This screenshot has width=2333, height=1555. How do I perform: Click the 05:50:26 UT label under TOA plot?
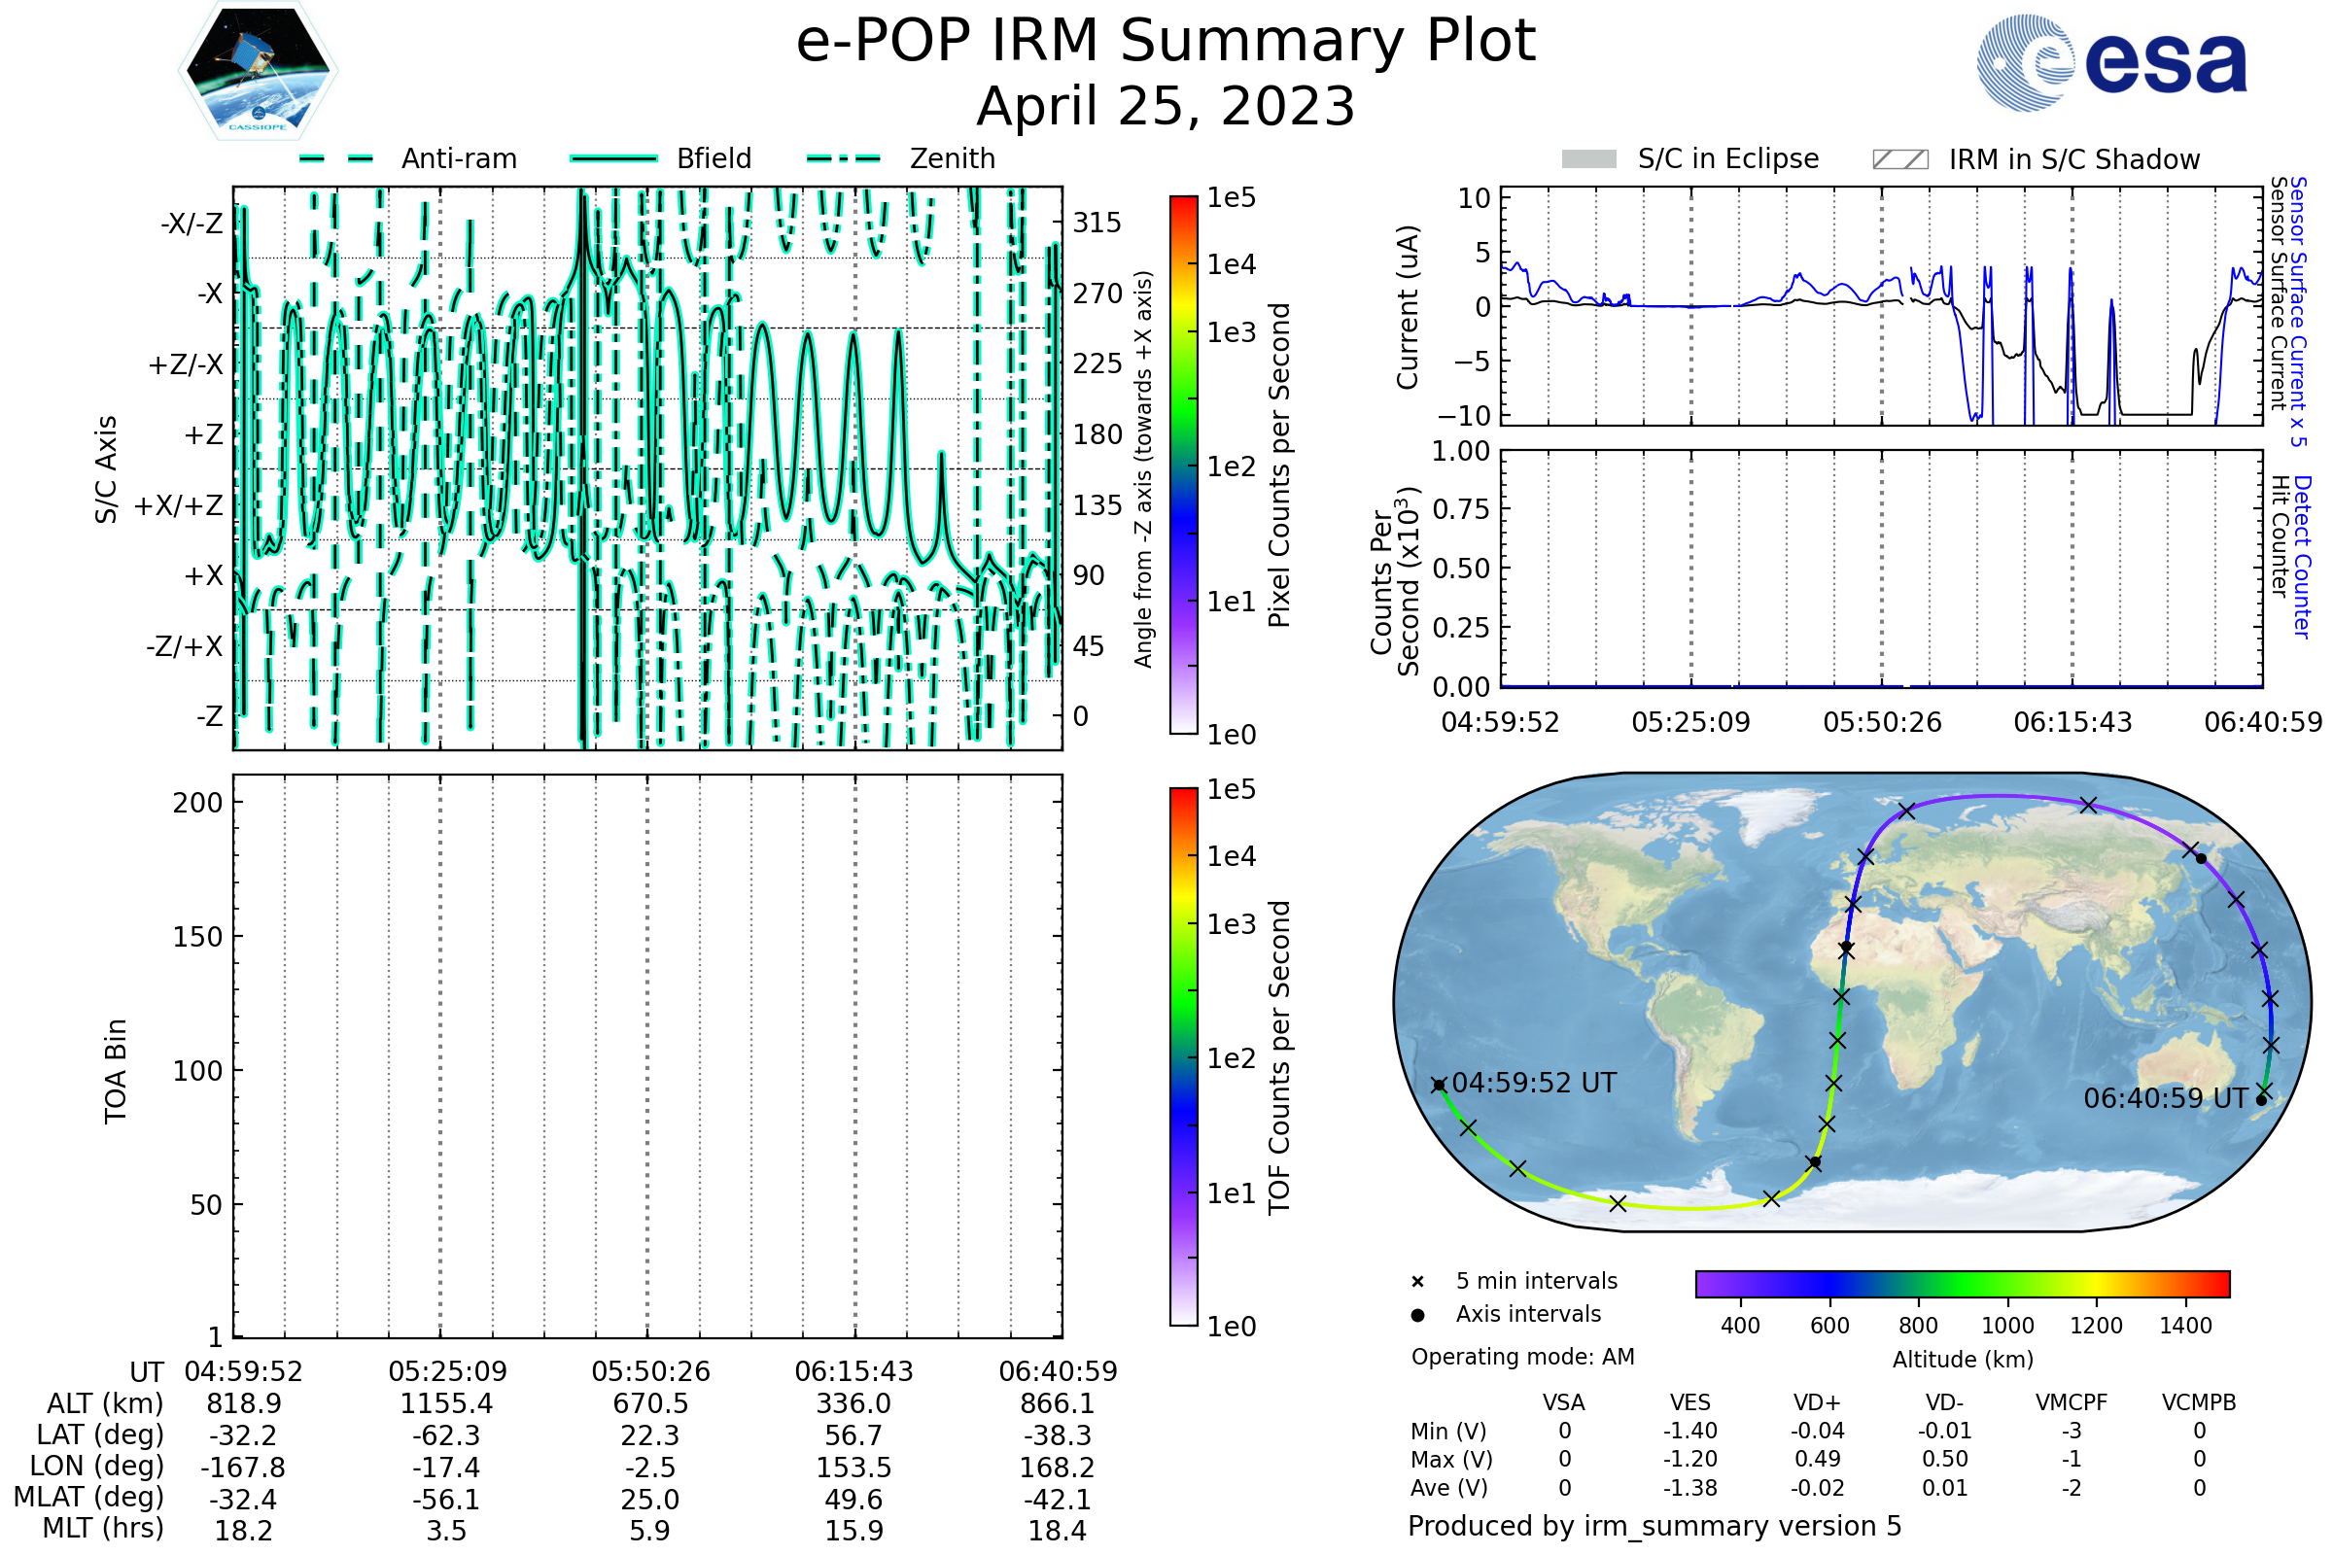[650, 1371]
